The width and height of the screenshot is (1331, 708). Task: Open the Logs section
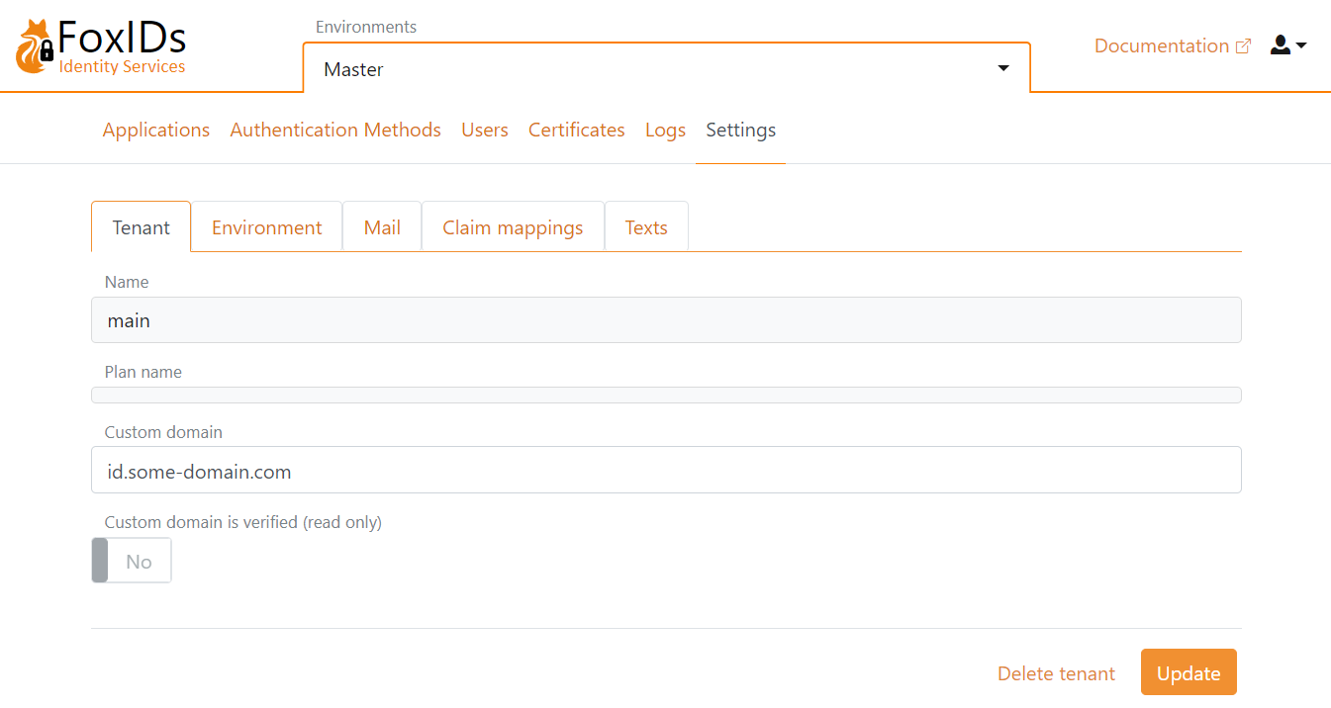(x=664, y=130)
